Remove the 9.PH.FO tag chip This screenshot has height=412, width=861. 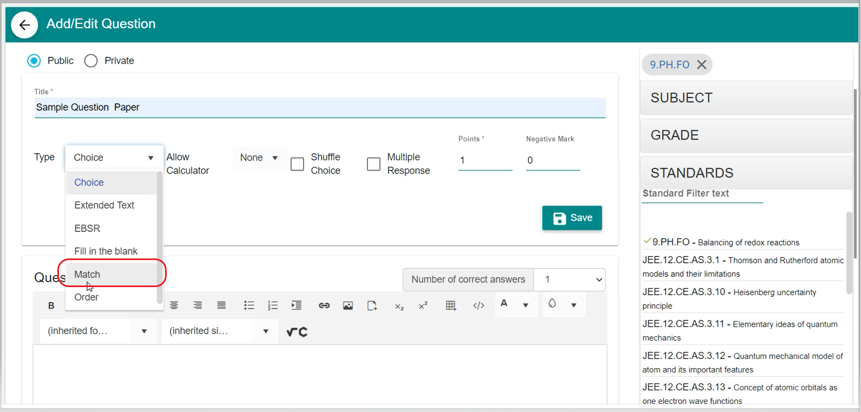pyautogui.click(x=702, y=65)
